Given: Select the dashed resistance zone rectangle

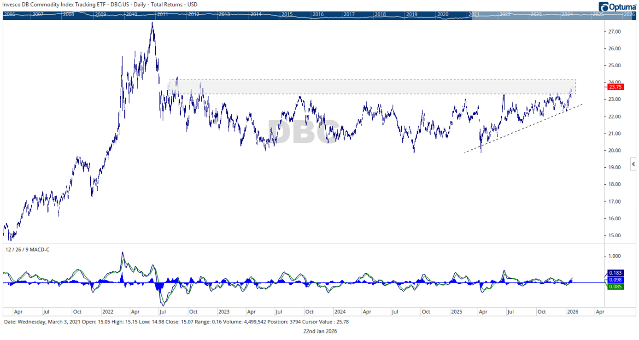Looking at the screenshot, I should [x=369, y=85].
